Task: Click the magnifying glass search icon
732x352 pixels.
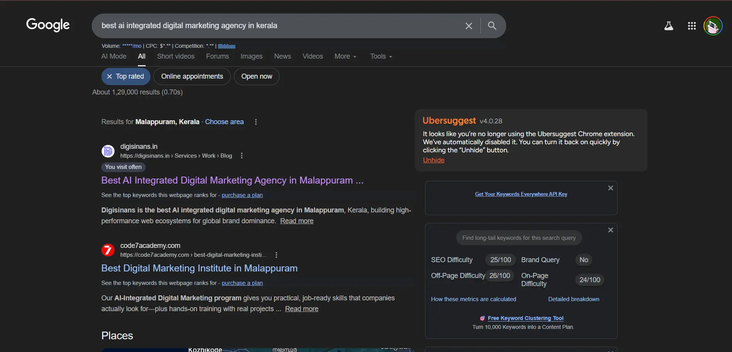Action: pyautogui.click(x=492, y=26)
